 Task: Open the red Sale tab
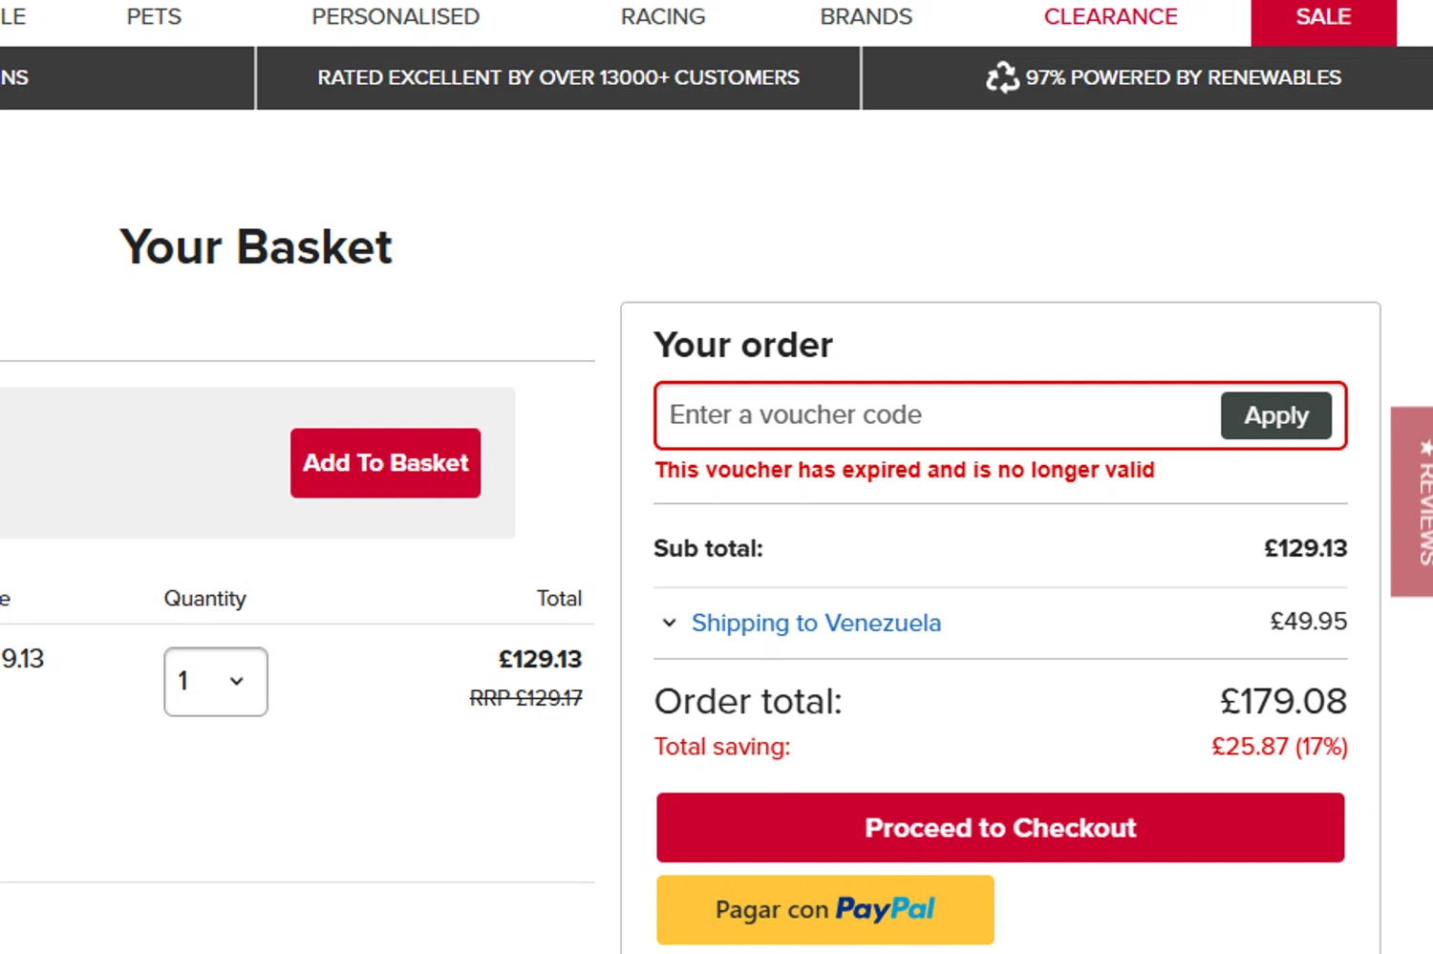click(1323, 19)
